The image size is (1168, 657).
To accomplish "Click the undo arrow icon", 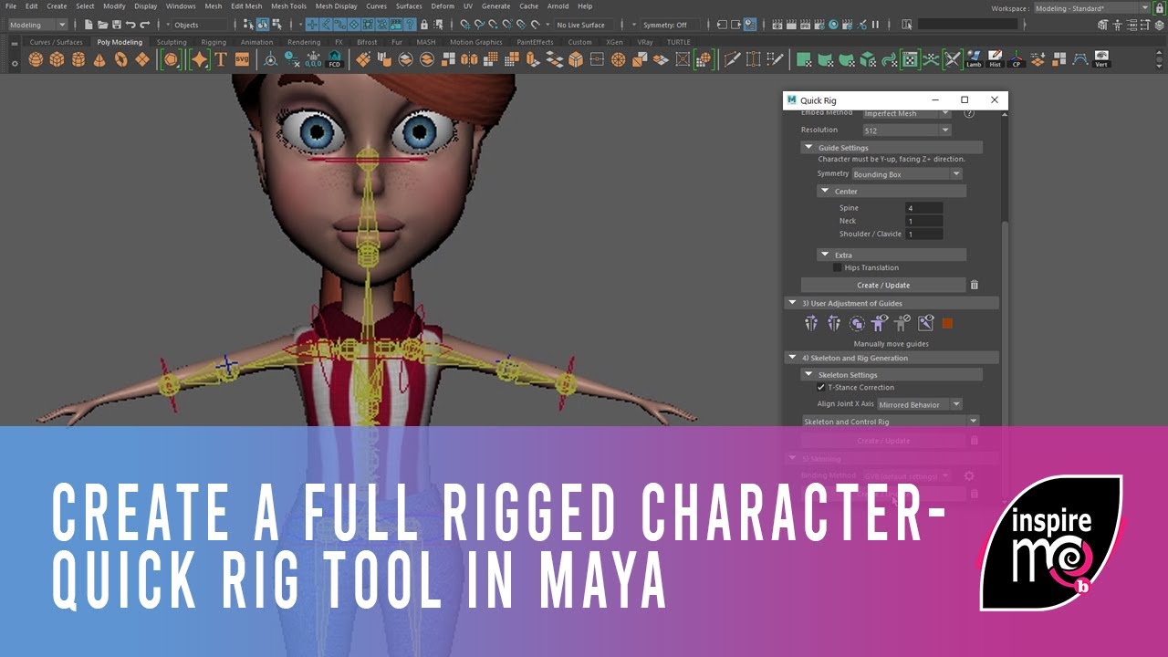I will pos(130,25).
